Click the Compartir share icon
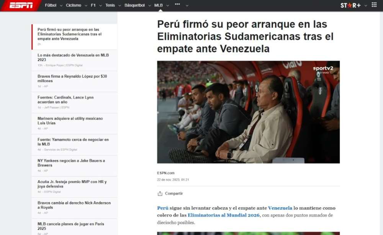383x235 pixels. (x=160, y=194)
